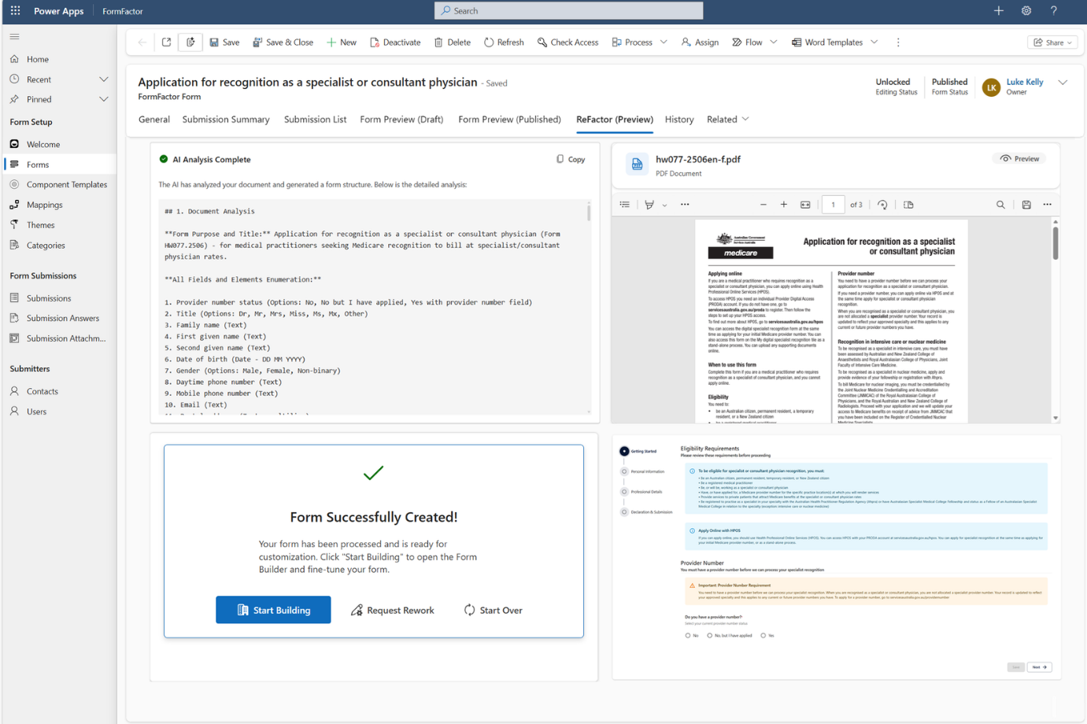Select 'Yes' provider number radio option
Screen dimensions: 1087x724
763,635
